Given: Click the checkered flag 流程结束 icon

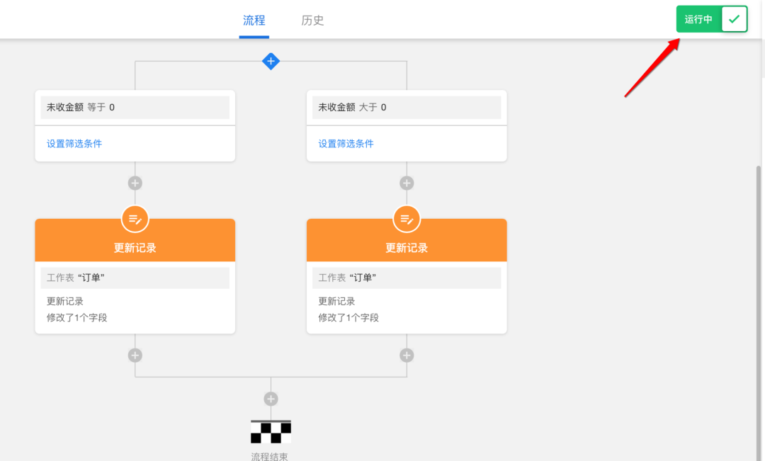Looking at the screenshot, I should pos(271,431).
